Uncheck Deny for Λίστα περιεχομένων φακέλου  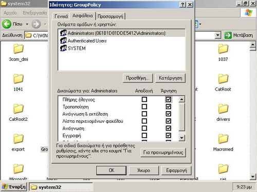pyautogui.click(x=168, y=121)
